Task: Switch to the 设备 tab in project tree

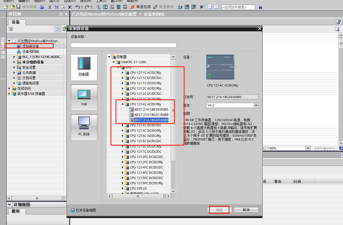Action: coord(16,22)
